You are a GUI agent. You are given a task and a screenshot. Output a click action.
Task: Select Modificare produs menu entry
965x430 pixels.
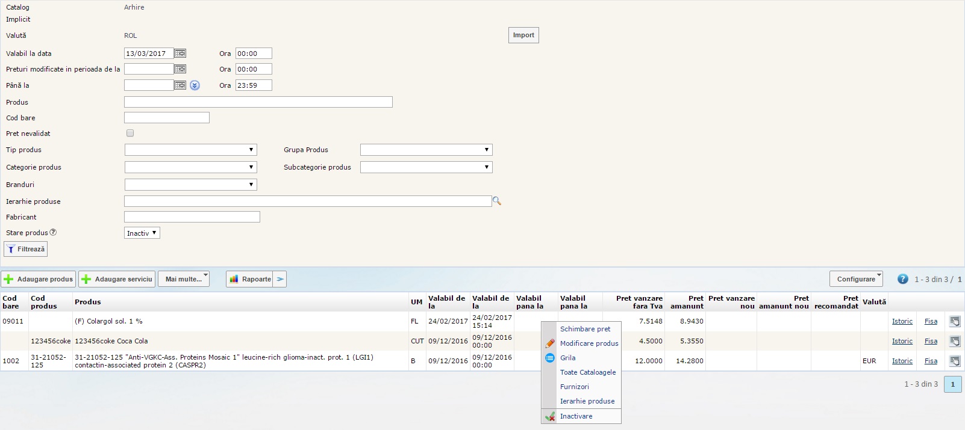(589, 343)
